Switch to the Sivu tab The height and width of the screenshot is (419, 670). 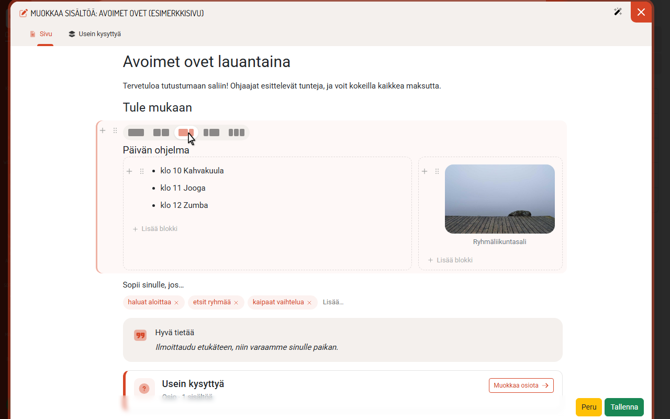[41, 34]
